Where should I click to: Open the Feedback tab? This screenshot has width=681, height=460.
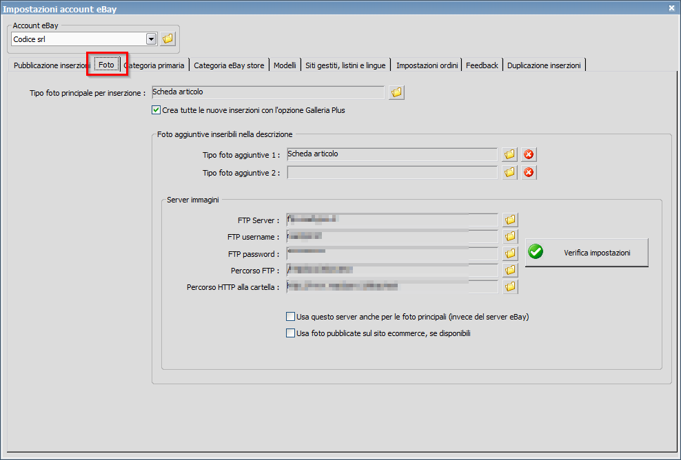coord(482,65)
